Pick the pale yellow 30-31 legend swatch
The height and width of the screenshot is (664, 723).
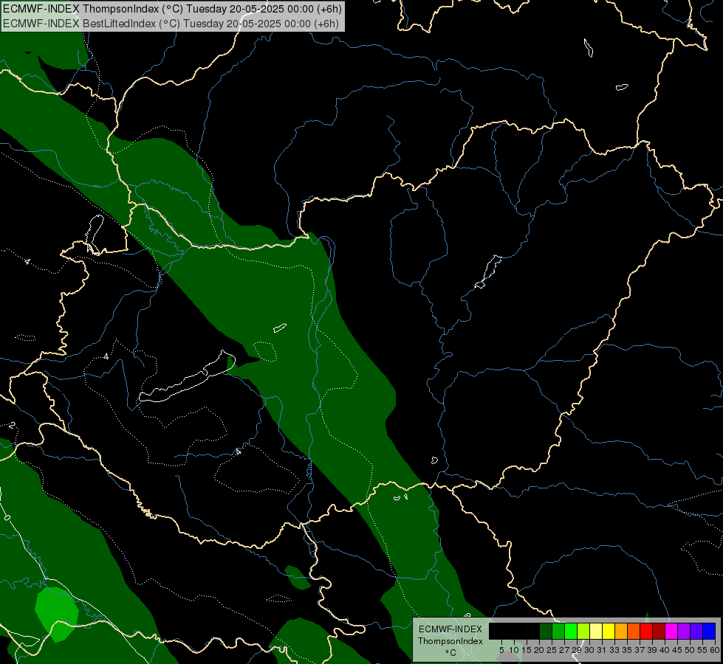pyautogui.click(x=596, y=631)
